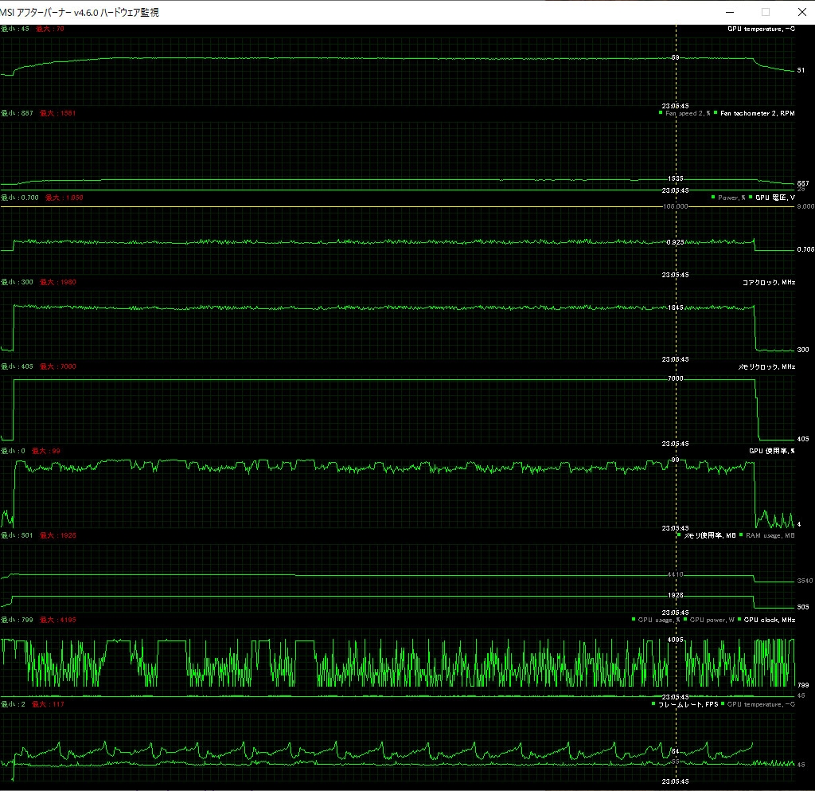
Task: Click the 106.000 power limit reading
Action: 675,206
